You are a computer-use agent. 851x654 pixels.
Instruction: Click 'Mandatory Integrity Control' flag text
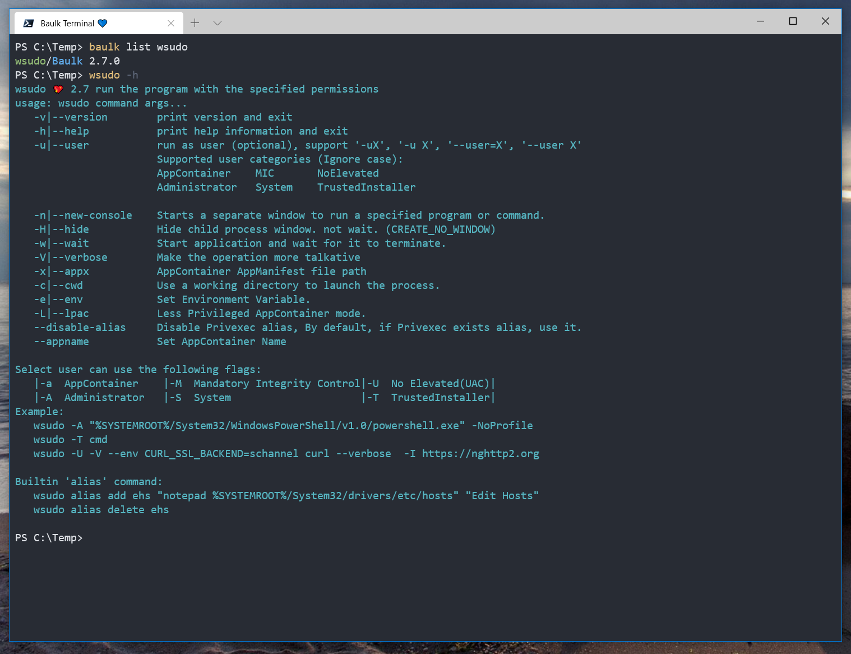tap(277, 384)
